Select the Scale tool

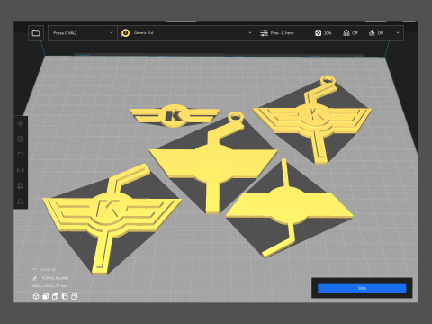[x=21, y=139]
